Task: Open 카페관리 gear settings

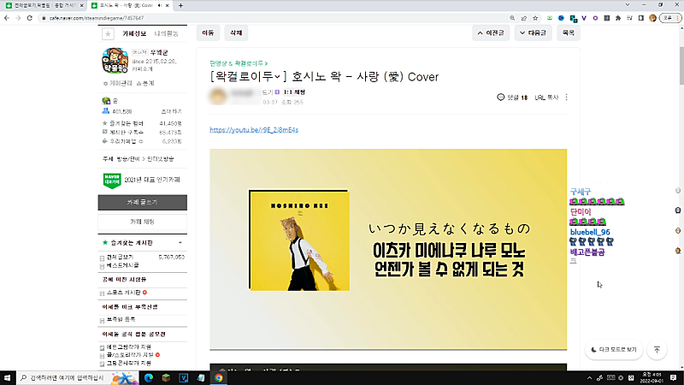Action: (117, 83)
